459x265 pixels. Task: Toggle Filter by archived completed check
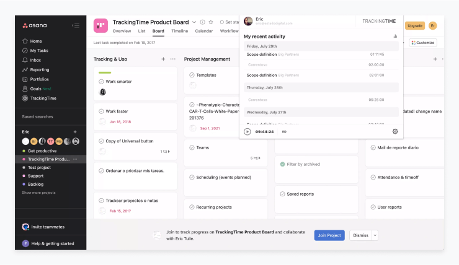pos(282,164)
